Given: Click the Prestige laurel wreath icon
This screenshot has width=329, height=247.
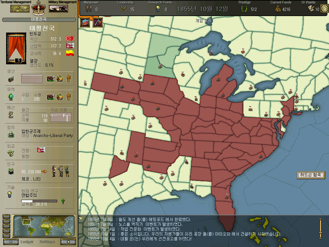Looking at the screenshot, I should pyautogui.click(x=244, y=9).
